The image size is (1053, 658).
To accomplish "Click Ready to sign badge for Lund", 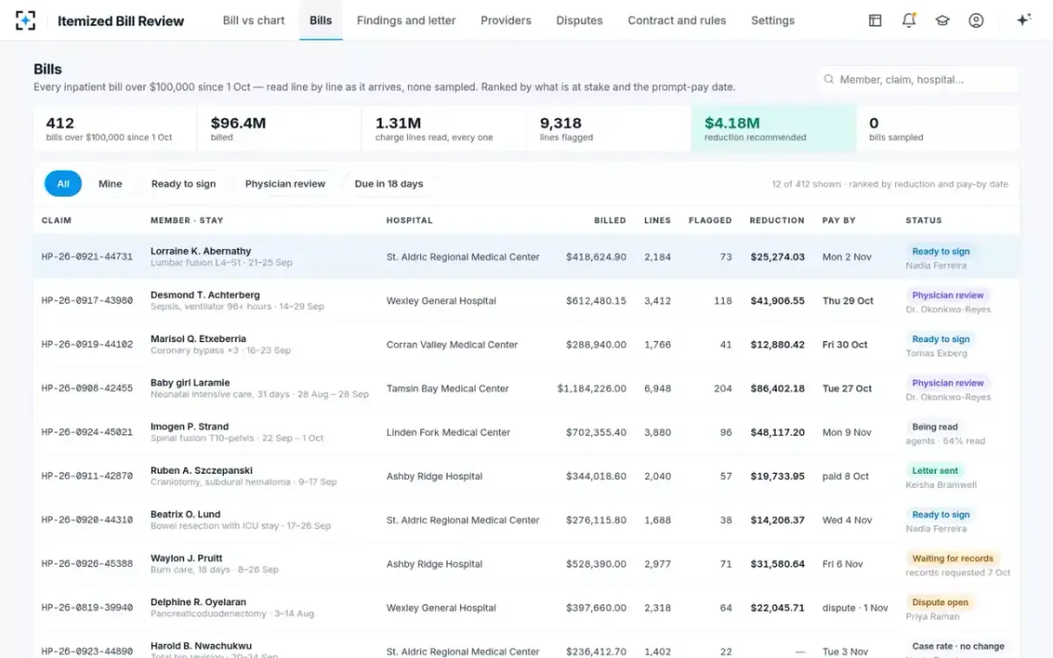I will [941, 514].
